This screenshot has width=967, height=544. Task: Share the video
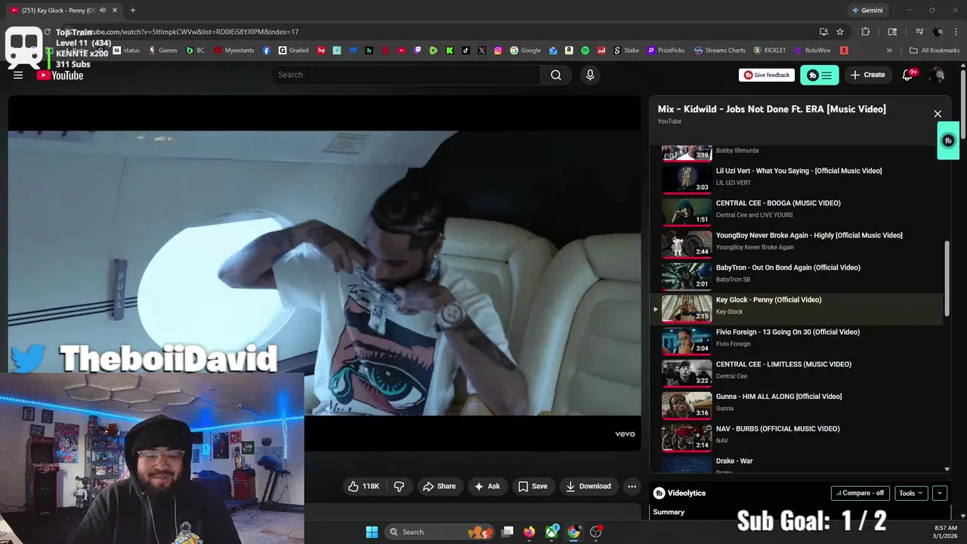[439, 486]
